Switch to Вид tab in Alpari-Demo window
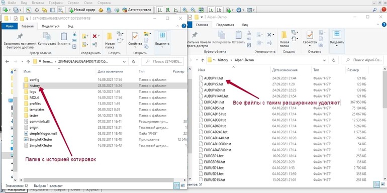This screenshot has width=387, height=193. coord(245,25)
